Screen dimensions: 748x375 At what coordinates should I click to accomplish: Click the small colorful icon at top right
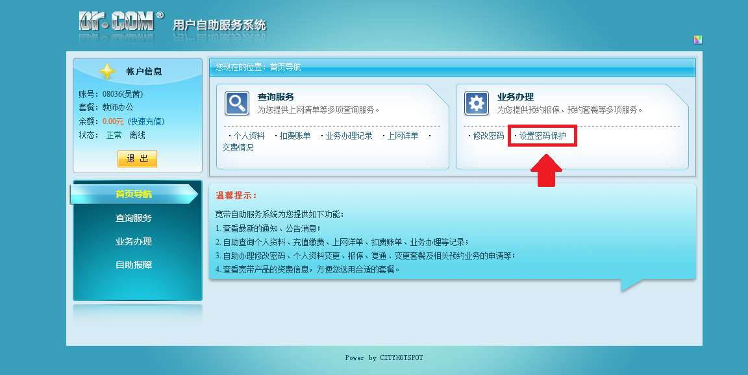point(697,40)
